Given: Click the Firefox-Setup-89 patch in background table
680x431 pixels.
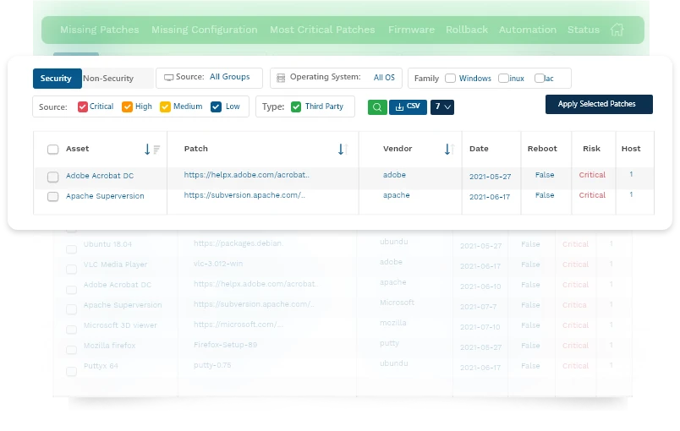Looking at the screenshot, I should [225, 345].
